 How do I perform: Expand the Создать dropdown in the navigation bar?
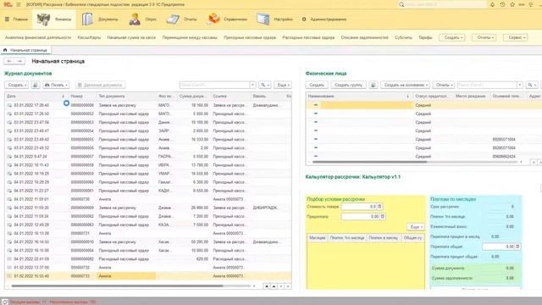[451, 37]
